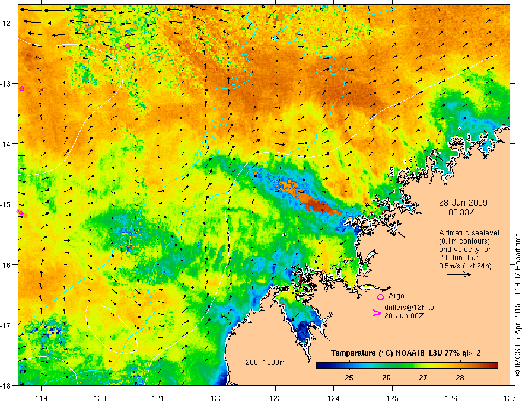
Task: Click the 'drifters@12h to' legend text
Action: click(x=409, y=308)
